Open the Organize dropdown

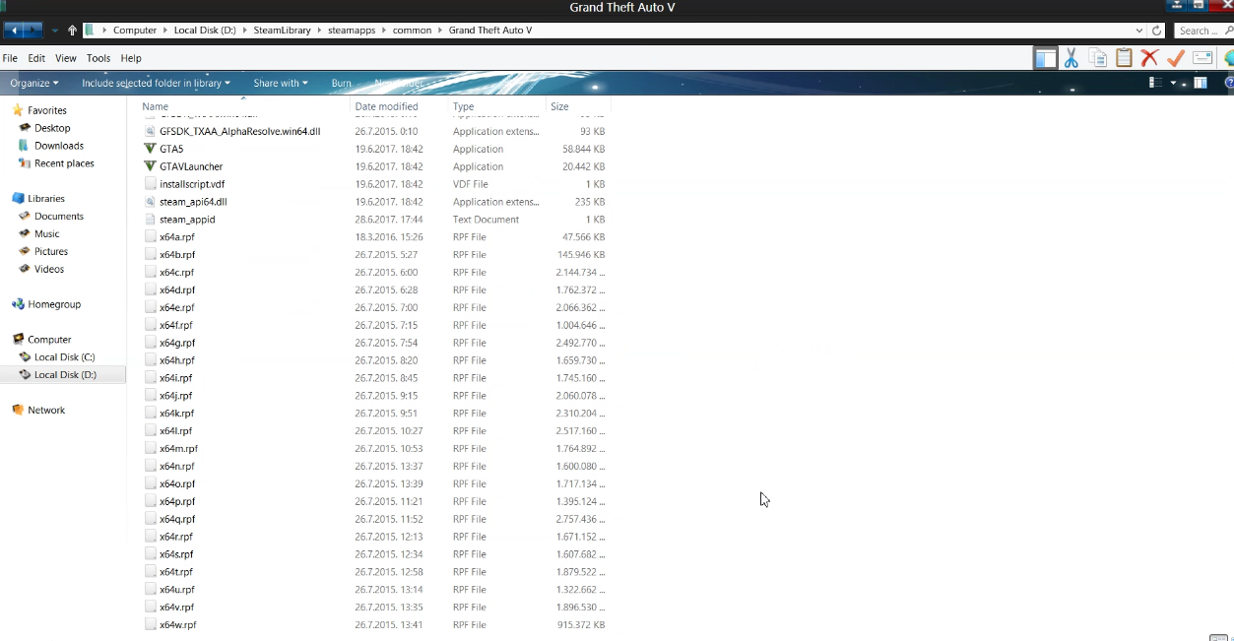[x=34, y=83]
